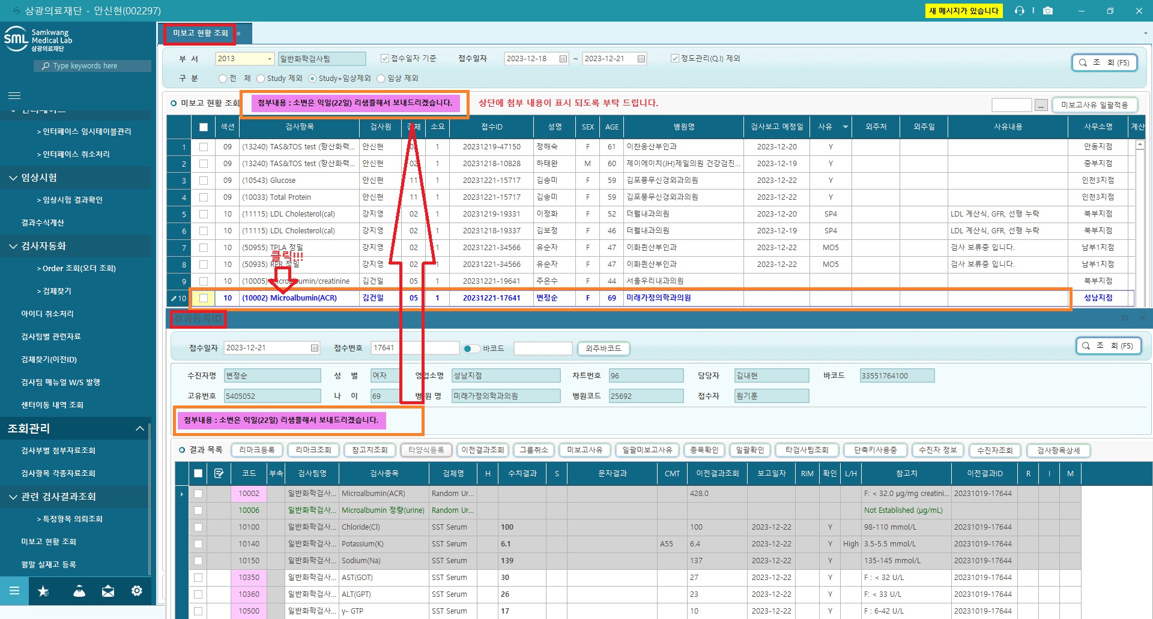
Task: Select the Study 제외 radio button
Action: [261, 79]
